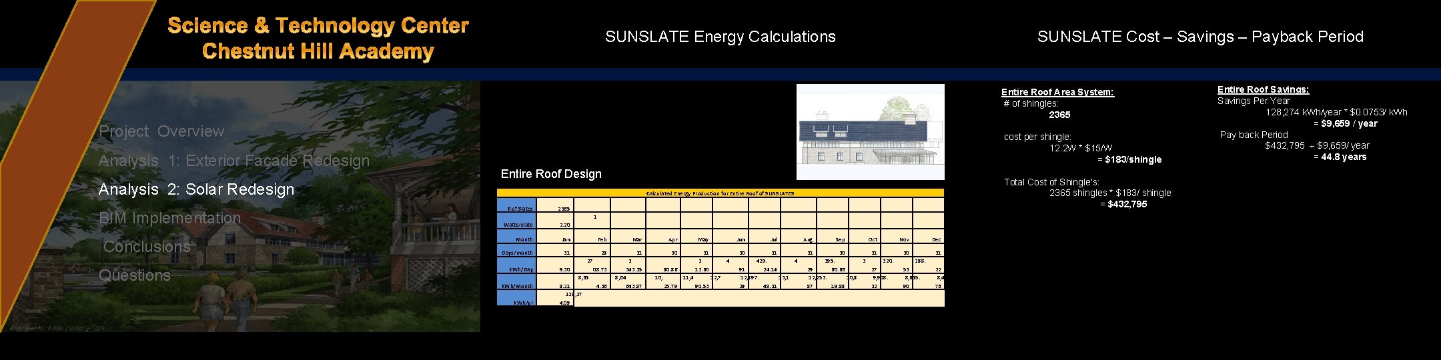The image size is (1441, 360).
Task: Jump to BIM Implementation section
Action: (x=169, y=218)
